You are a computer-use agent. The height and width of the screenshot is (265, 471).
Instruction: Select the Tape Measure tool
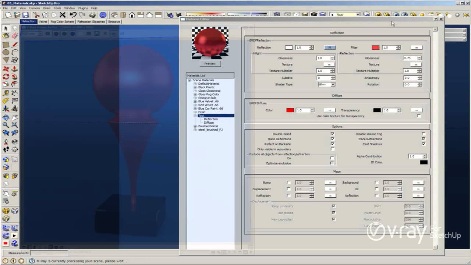(6, 93)
